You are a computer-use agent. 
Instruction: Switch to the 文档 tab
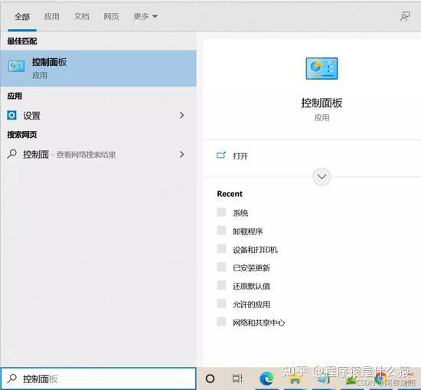pyautogui.click(x=81, y=17)
